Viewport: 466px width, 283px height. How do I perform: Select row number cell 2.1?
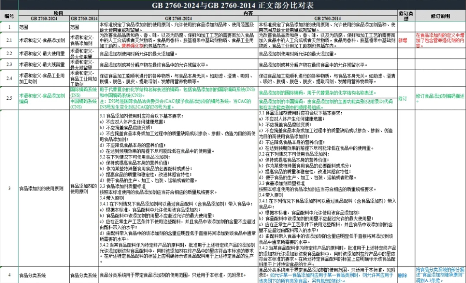pyautogui.click(x=9, y=40)
